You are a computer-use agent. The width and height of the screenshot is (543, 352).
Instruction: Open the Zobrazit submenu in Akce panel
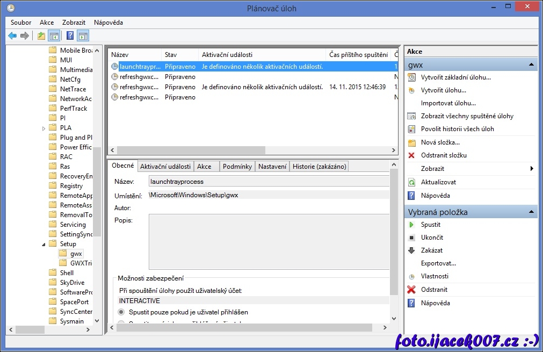coord(531,169)
